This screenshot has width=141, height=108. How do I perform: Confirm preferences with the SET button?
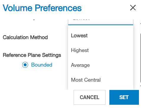tap(124, 97)
